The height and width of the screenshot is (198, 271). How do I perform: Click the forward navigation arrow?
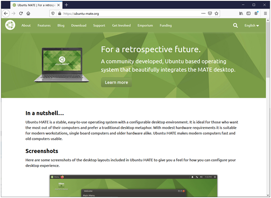tap(13, 13)
